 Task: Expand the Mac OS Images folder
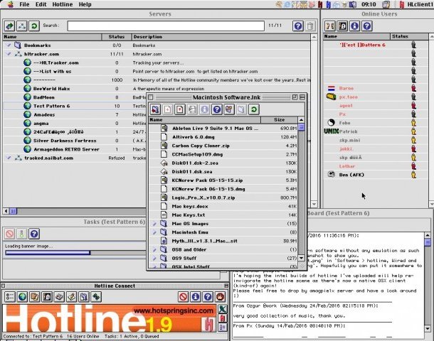pos(154,224)
